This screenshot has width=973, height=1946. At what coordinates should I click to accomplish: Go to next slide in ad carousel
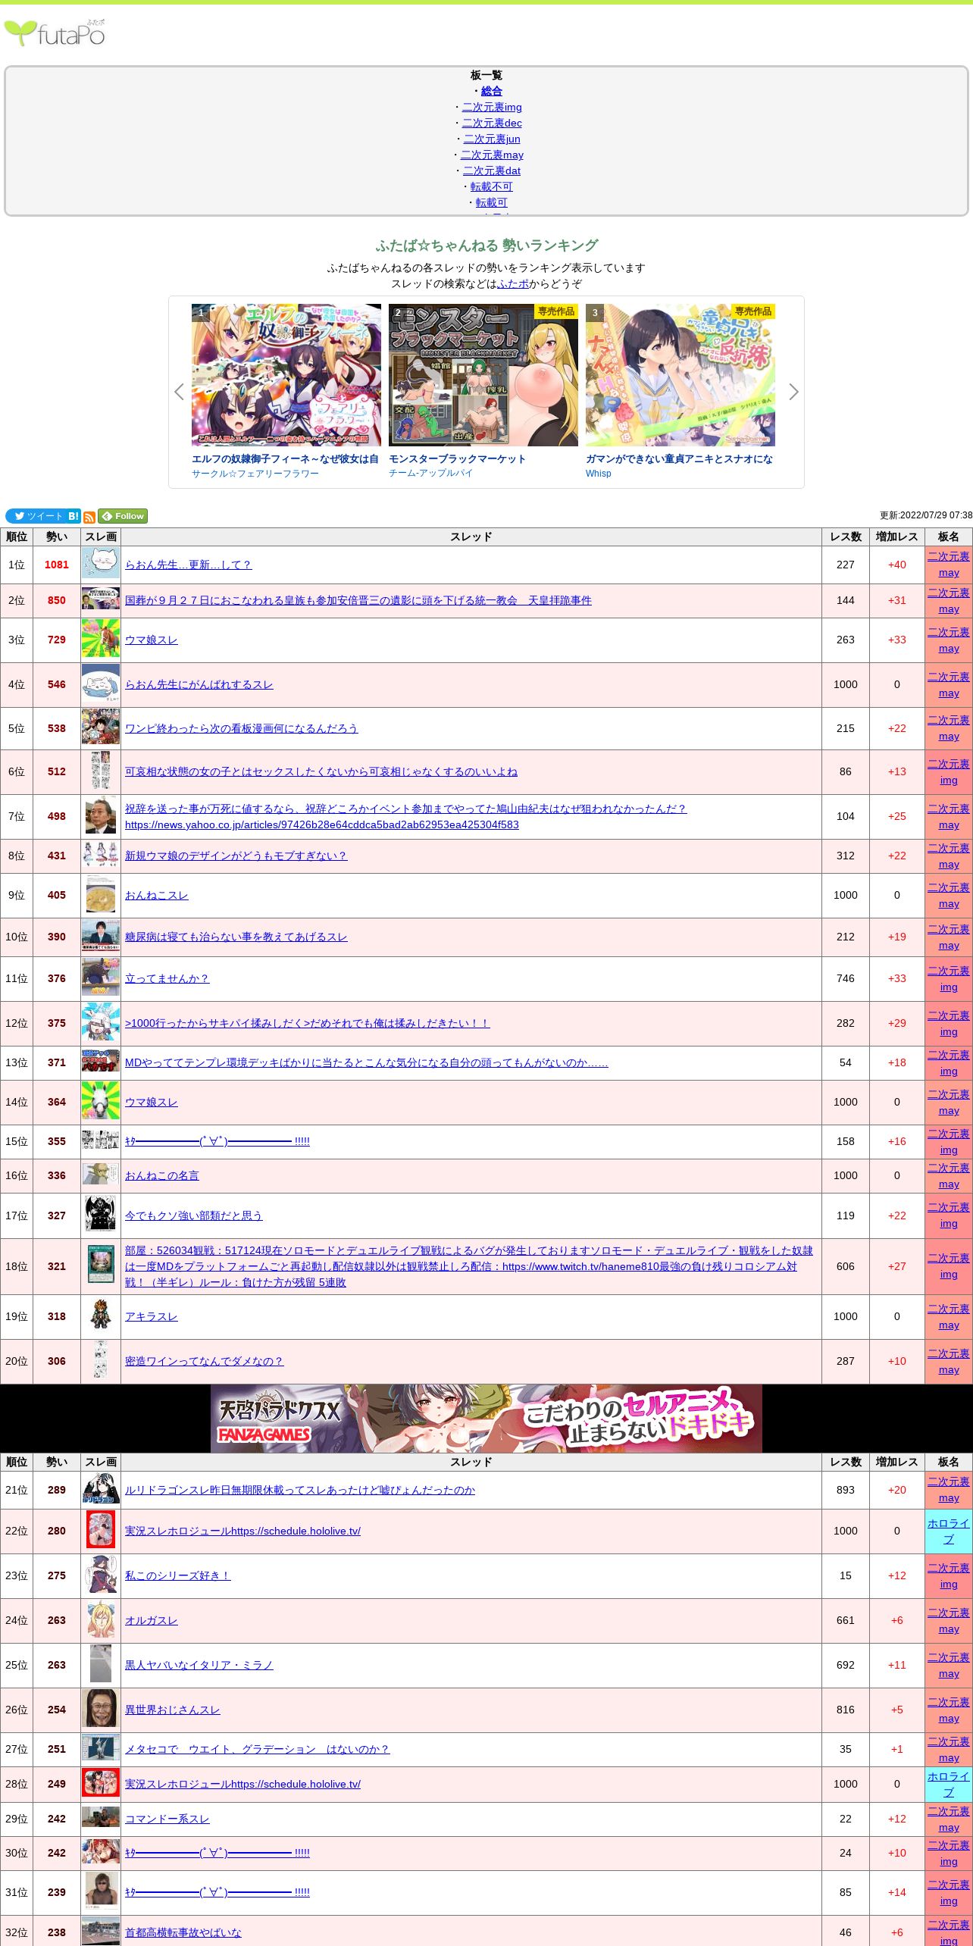pyautogui.click(x=793, y=392)
